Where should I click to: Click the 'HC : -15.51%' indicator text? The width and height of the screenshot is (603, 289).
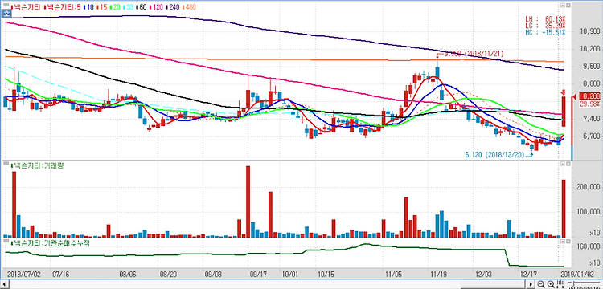point(545,31)
